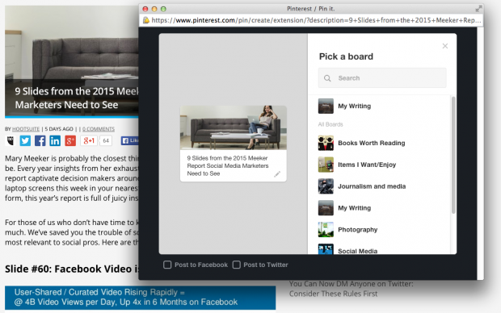This screenshot has height=313, width=501.
Task: Toggle fullscreen on Pinterest window
Action: tap(478, 9)
